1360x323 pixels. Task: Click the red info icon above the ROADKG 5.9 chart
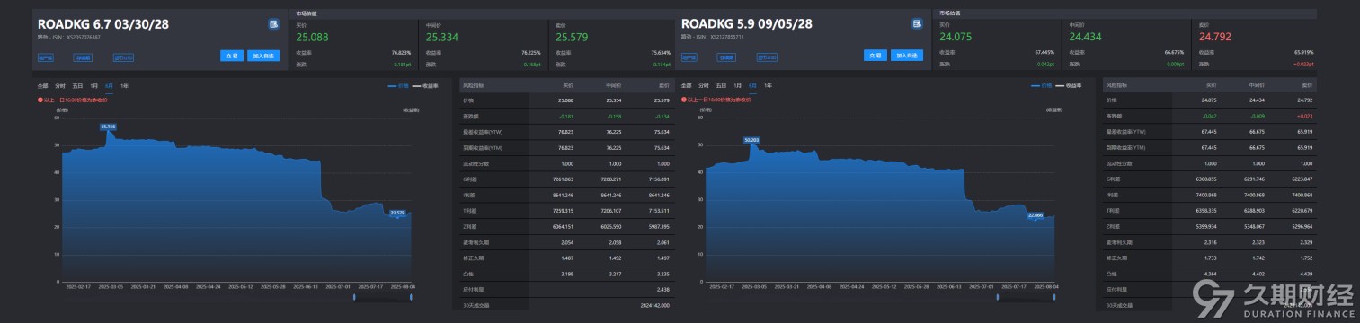tap(684, 100)
